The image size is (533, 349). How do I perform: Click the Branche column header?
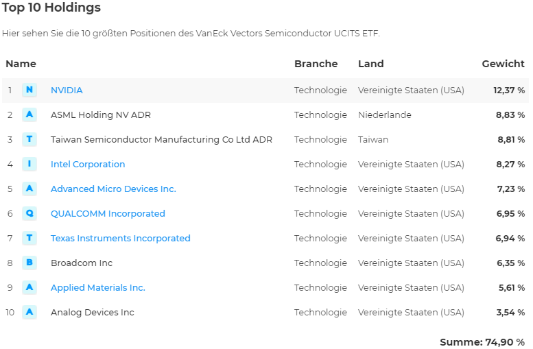click(x=316, y=64)
